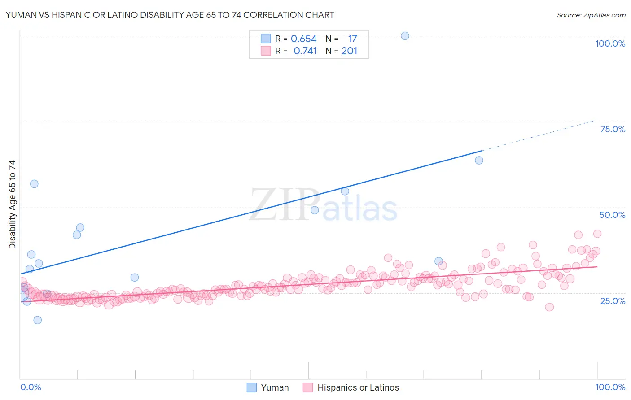
Task: Click the blue R = 0.654 value
Action: click(303, 39)
